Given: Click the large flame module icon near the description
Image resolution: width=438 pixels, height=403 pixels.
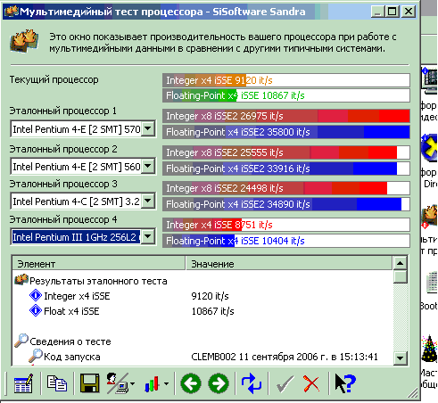Looking at the screenshot, I should [24, 41].
